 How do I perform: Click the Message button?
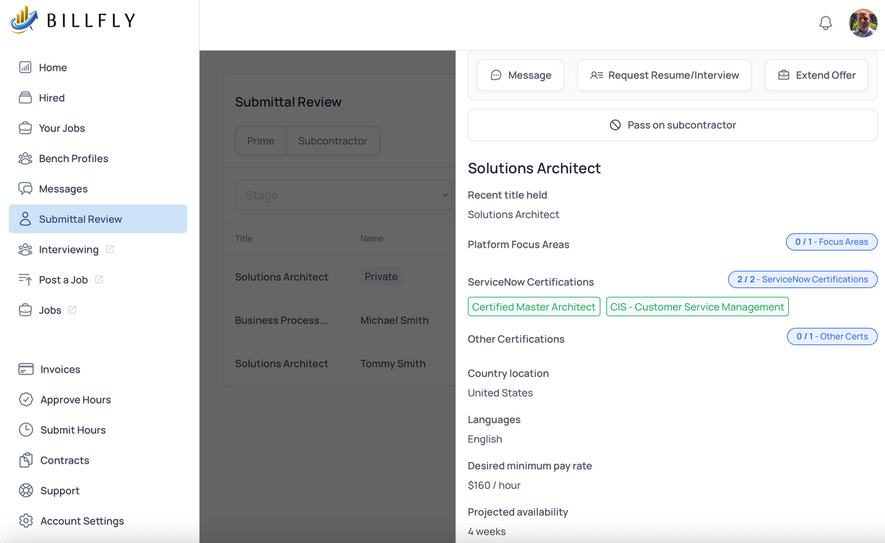(x=521, y=75)
